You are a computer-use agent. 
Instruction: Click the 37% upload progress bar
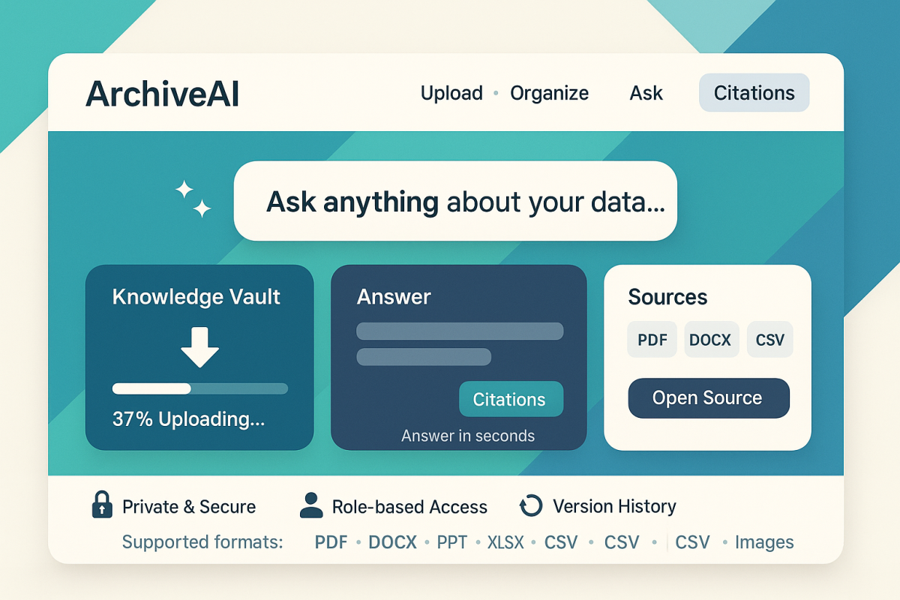[x=199, y=388]
